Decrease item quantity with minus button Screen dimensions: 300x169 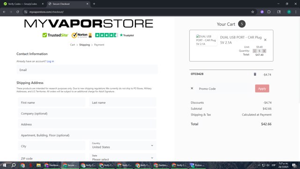tap(255, 51)
